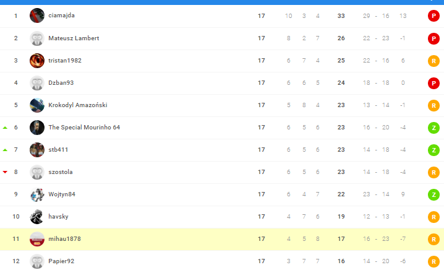Click The Special Mourinho 64 avatar
Screen dimensions: 444x270
(37, 128)
